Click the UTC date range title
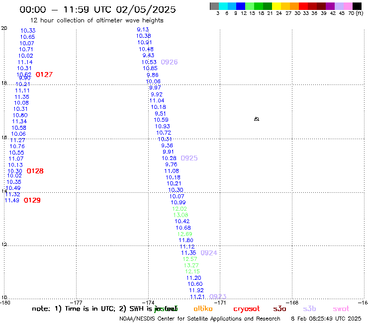The width and height of the screenshot is (368, 323). pyautogui.click(x=97, y=9)
